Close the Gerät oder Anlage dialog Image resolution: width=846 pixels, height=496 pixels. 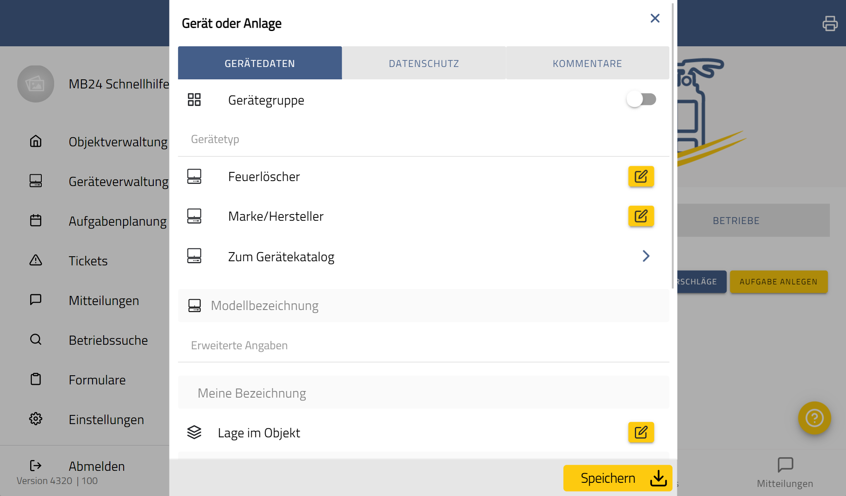655,19
